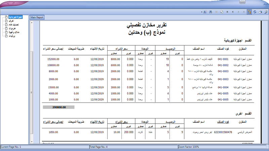Viewport: 269px width, 151px height.
Task: Click the balance quantity 18
Action: tap(167, 65)
